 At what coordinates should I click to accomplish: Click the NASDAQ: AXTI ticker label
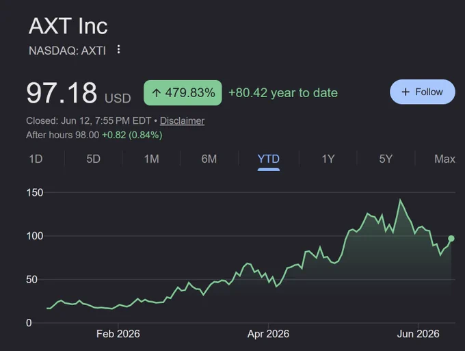[x=67, y=51]
